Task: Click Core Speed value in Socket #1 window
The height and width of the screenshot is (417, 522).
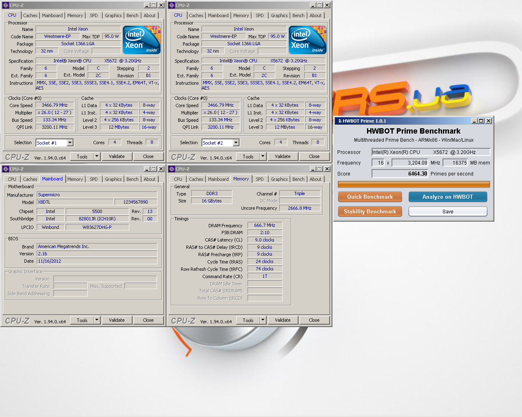Action: [x=55, y=105]
